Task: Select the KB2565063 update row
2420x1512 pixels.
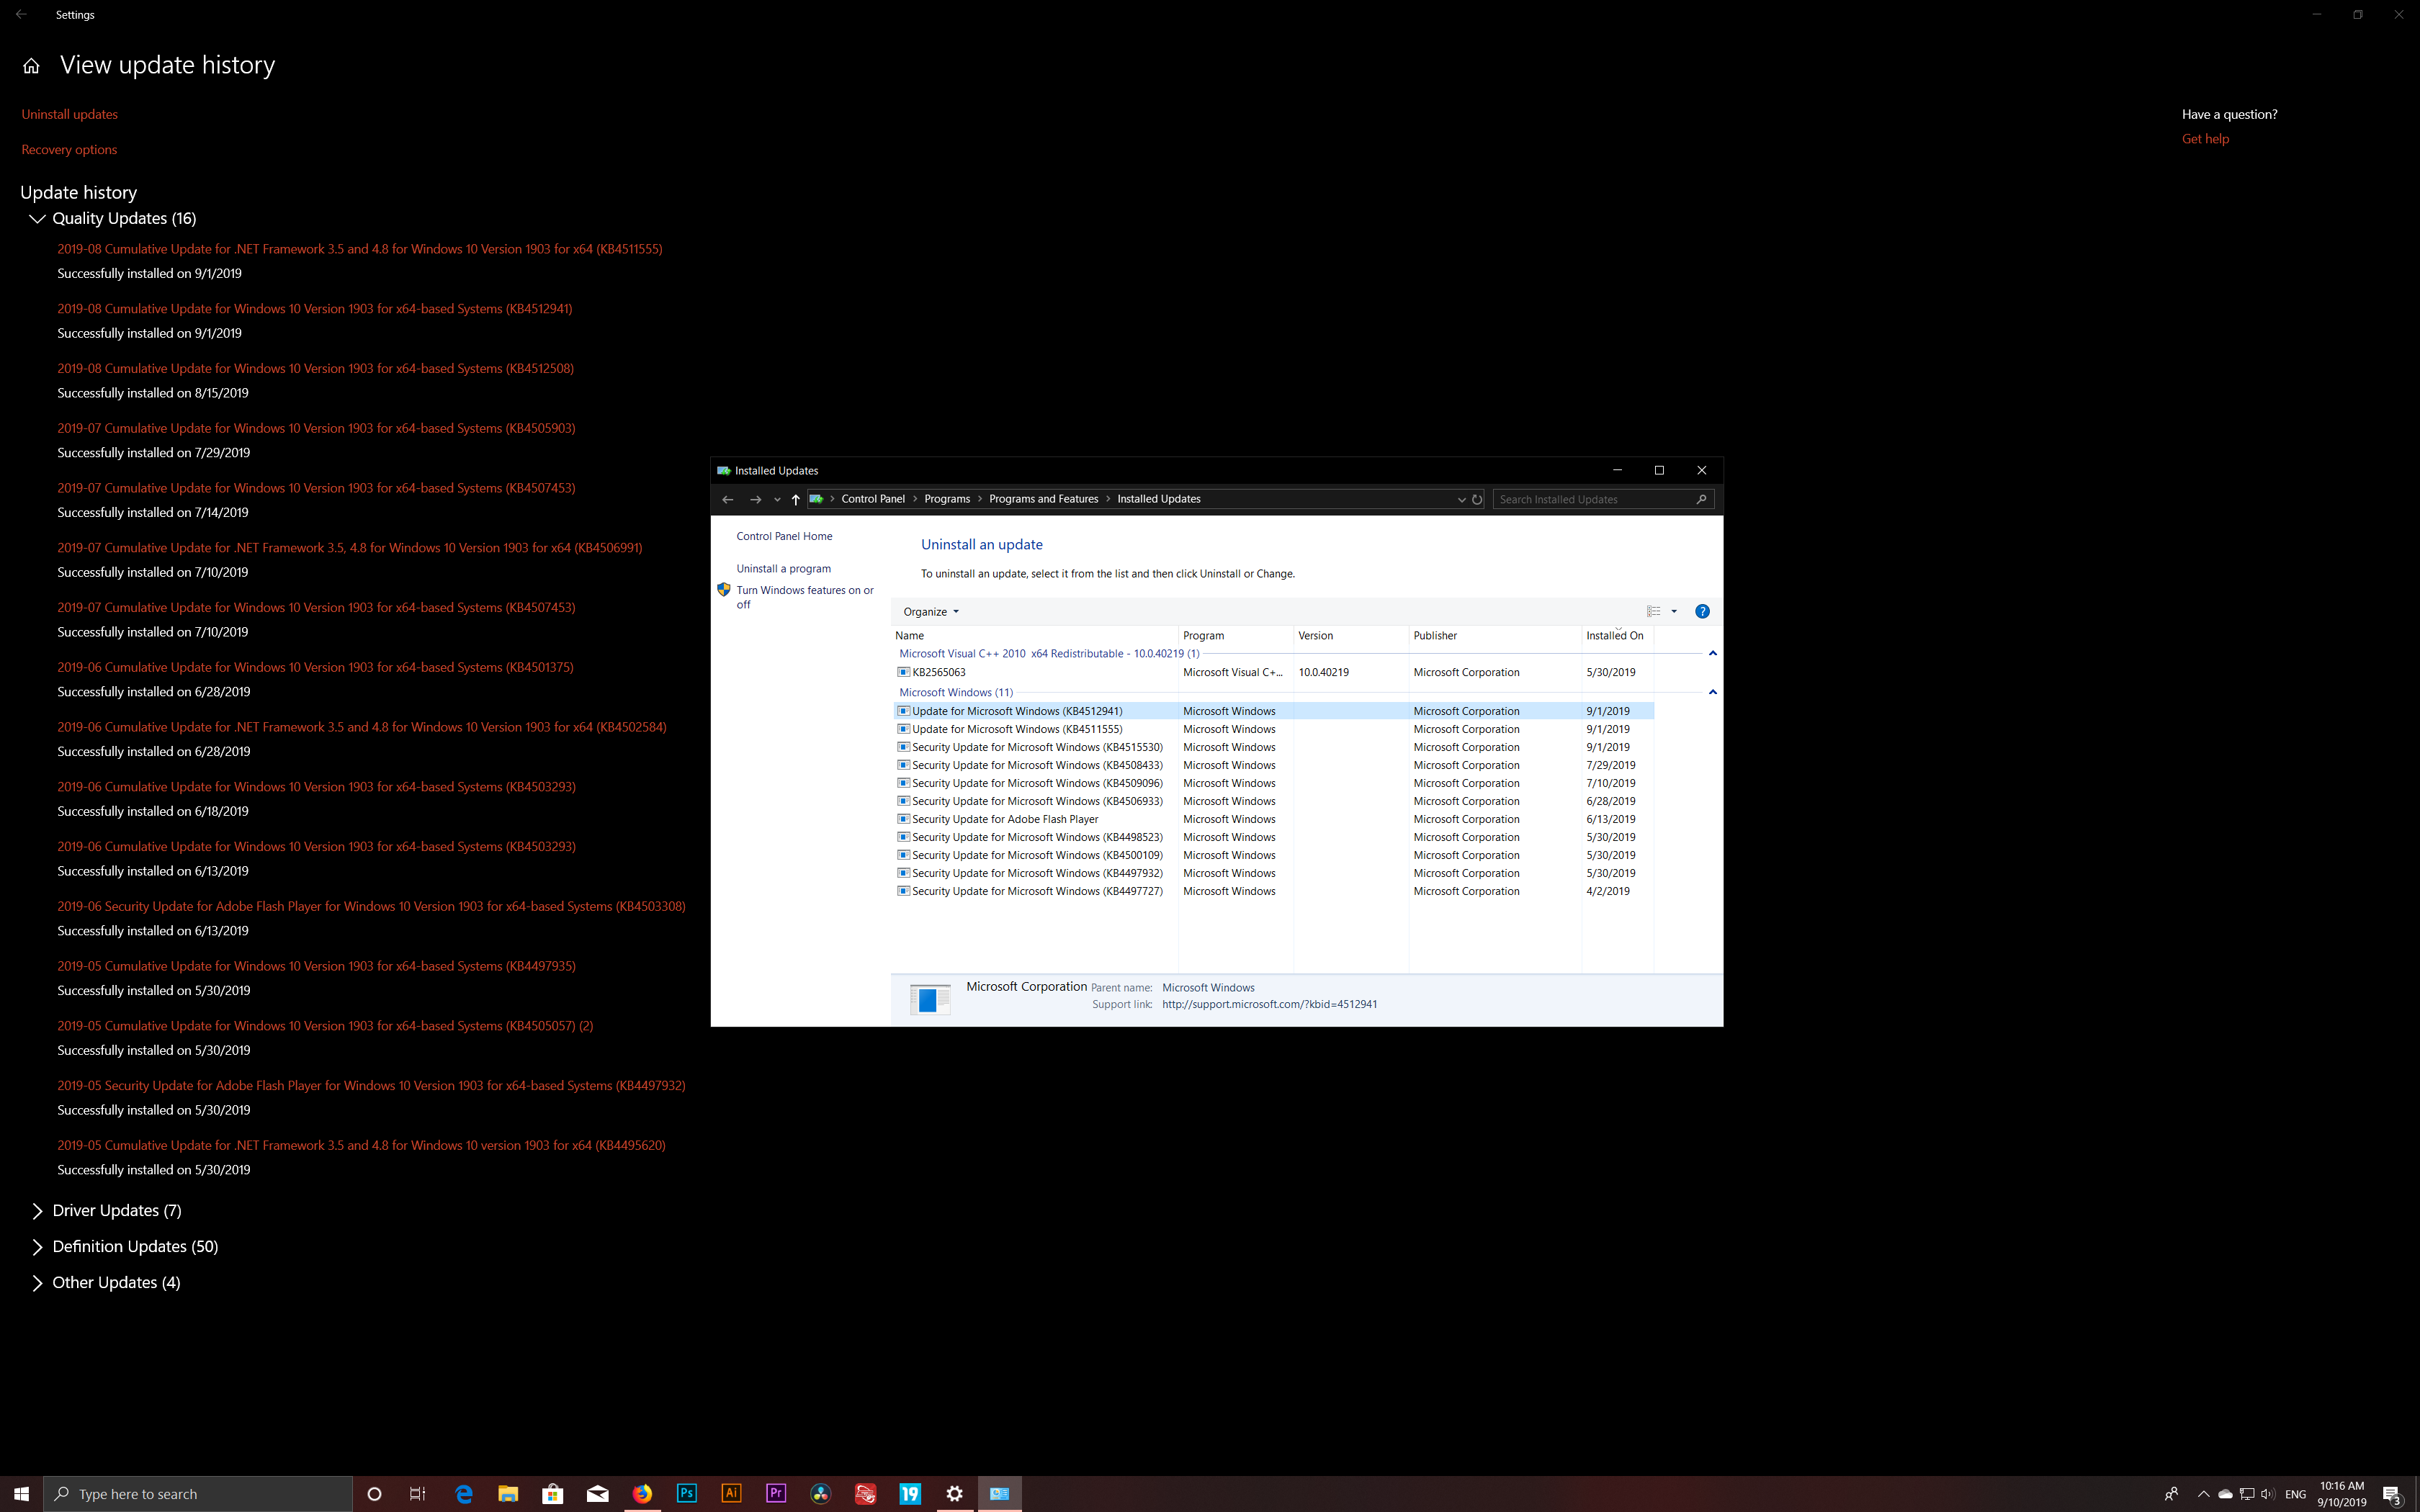Action: pos(1273,673)
